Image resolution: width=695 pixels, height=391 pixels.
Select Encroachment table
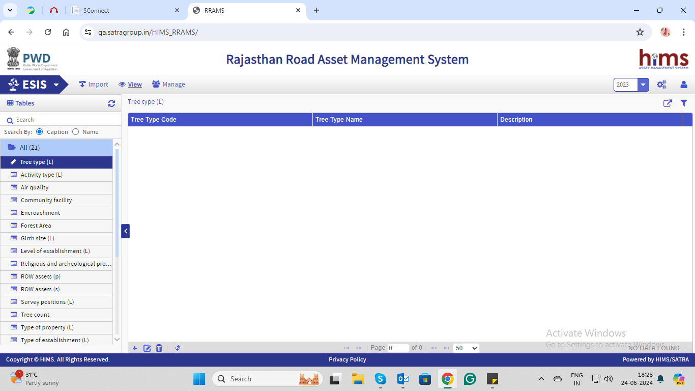tap(56, 213)
